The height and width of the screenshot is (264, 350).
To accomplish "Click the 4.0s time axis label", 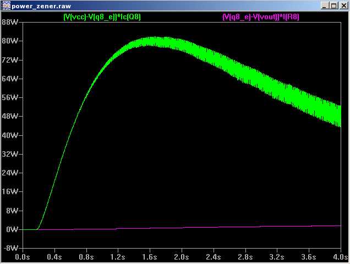I will coord(341,257).
